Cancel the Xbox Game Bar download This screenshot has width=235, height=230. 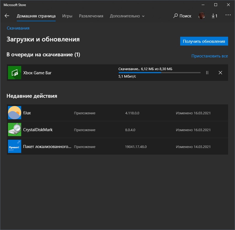(x=220, y=73)
